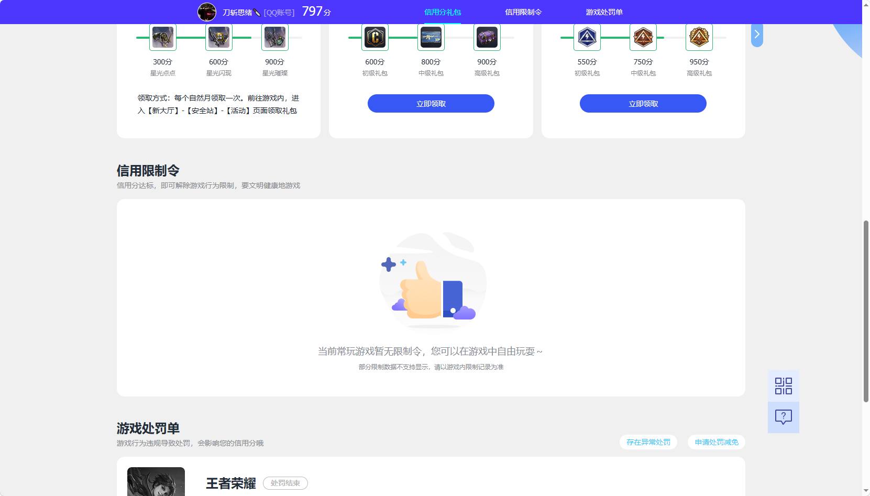Click the 600分 星光闪现 reward icon
This screenshot has height=496, width=870.
click(219, 37)
